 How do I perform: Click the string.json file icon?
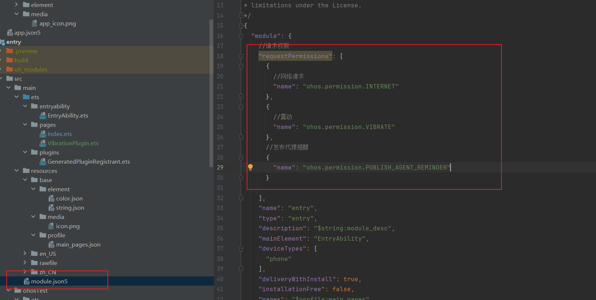[x=51, y=208]
